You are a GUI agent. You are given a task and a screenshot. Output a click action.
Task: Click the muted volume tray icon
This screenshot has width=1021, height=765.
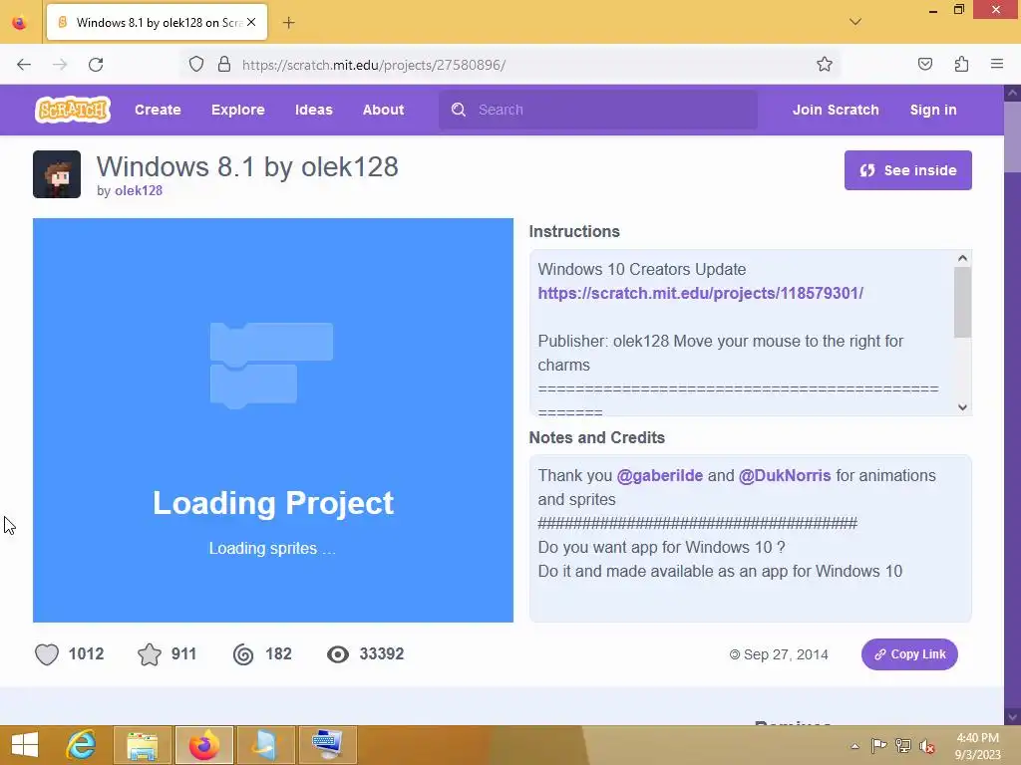click(x=926, y=746)
